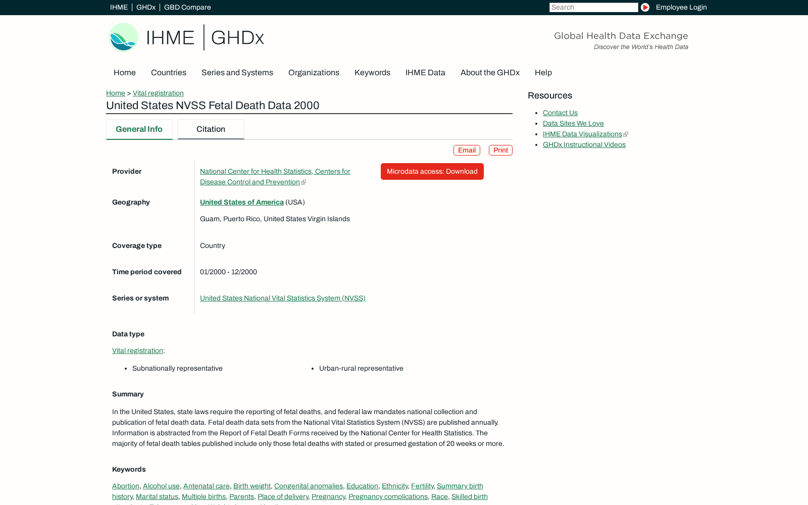808x505 pixels.
Task: Click Subnationally representative list item
Action: (177, 368)
